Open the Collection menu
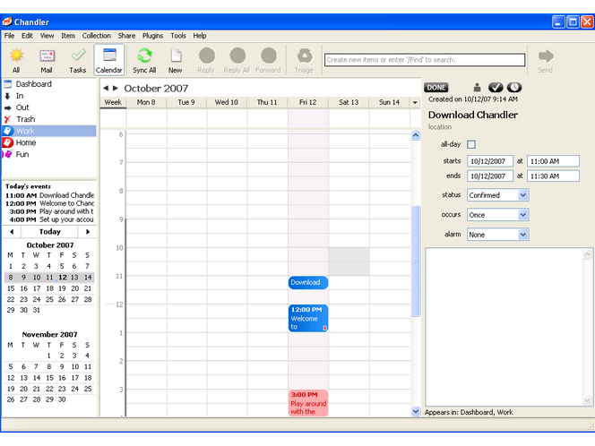The width and height of the screenshot is (595, 446). [x=97, y=36]
